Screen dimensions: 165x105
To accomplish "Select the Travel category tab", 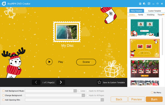I will click(160, 15).
